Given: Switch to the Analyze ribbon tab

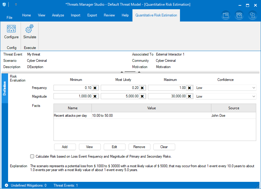Looking at the screenshot, I should click(x=58, y=15).
